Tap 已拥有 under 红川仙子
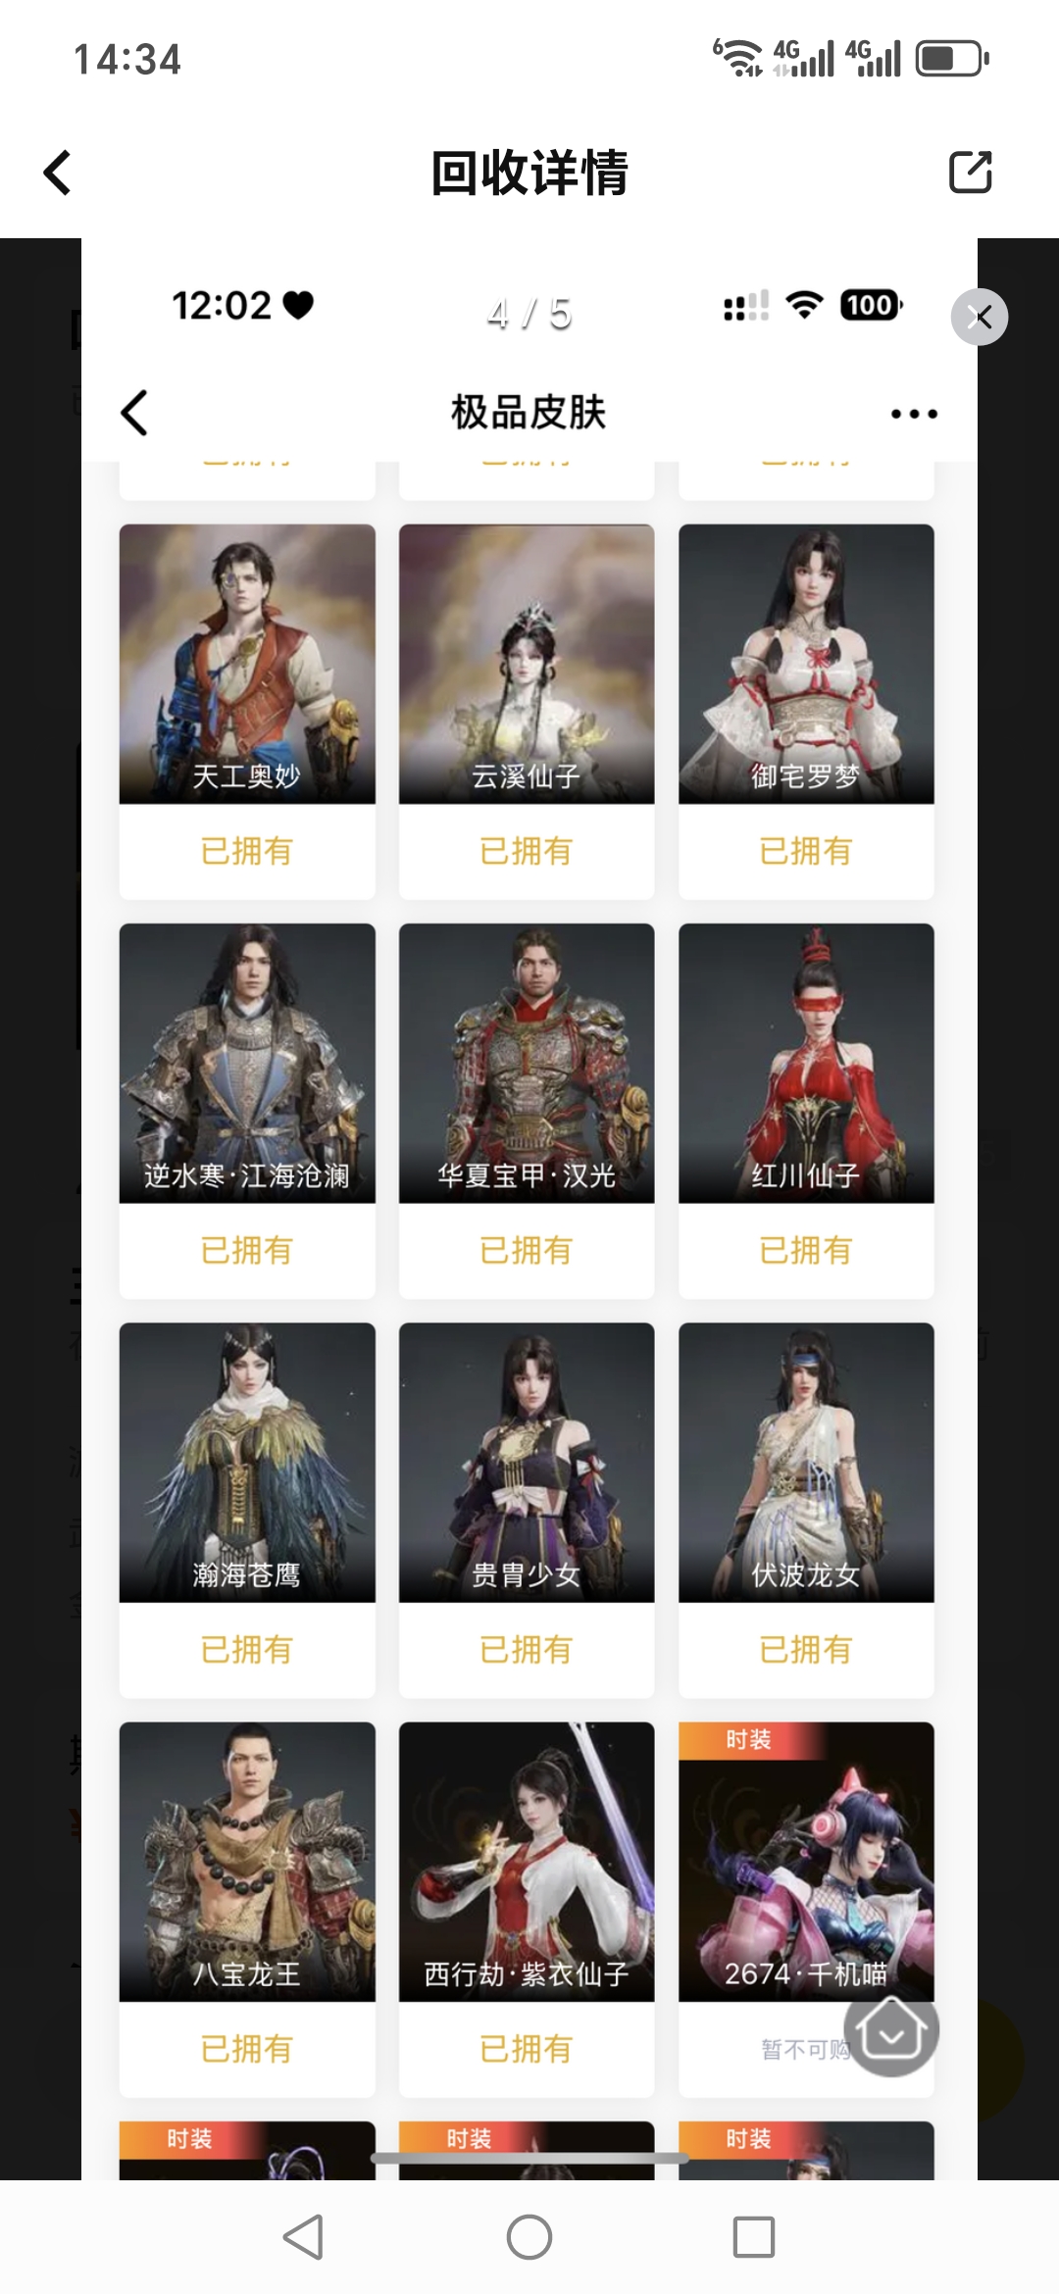 point(806,1250)
